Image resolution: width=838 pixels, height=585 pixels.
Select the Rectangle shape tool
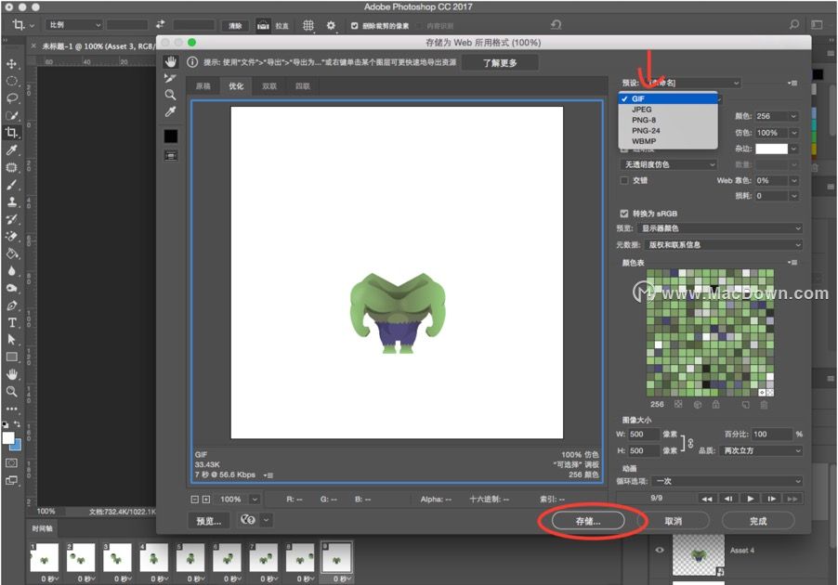(x=11, y=357)
